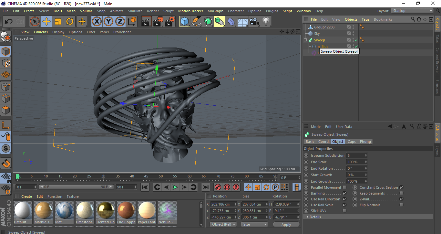Click frame 45 on timeline ruler
The width and height of the screenshot is (441, 234).
point(146,177)
